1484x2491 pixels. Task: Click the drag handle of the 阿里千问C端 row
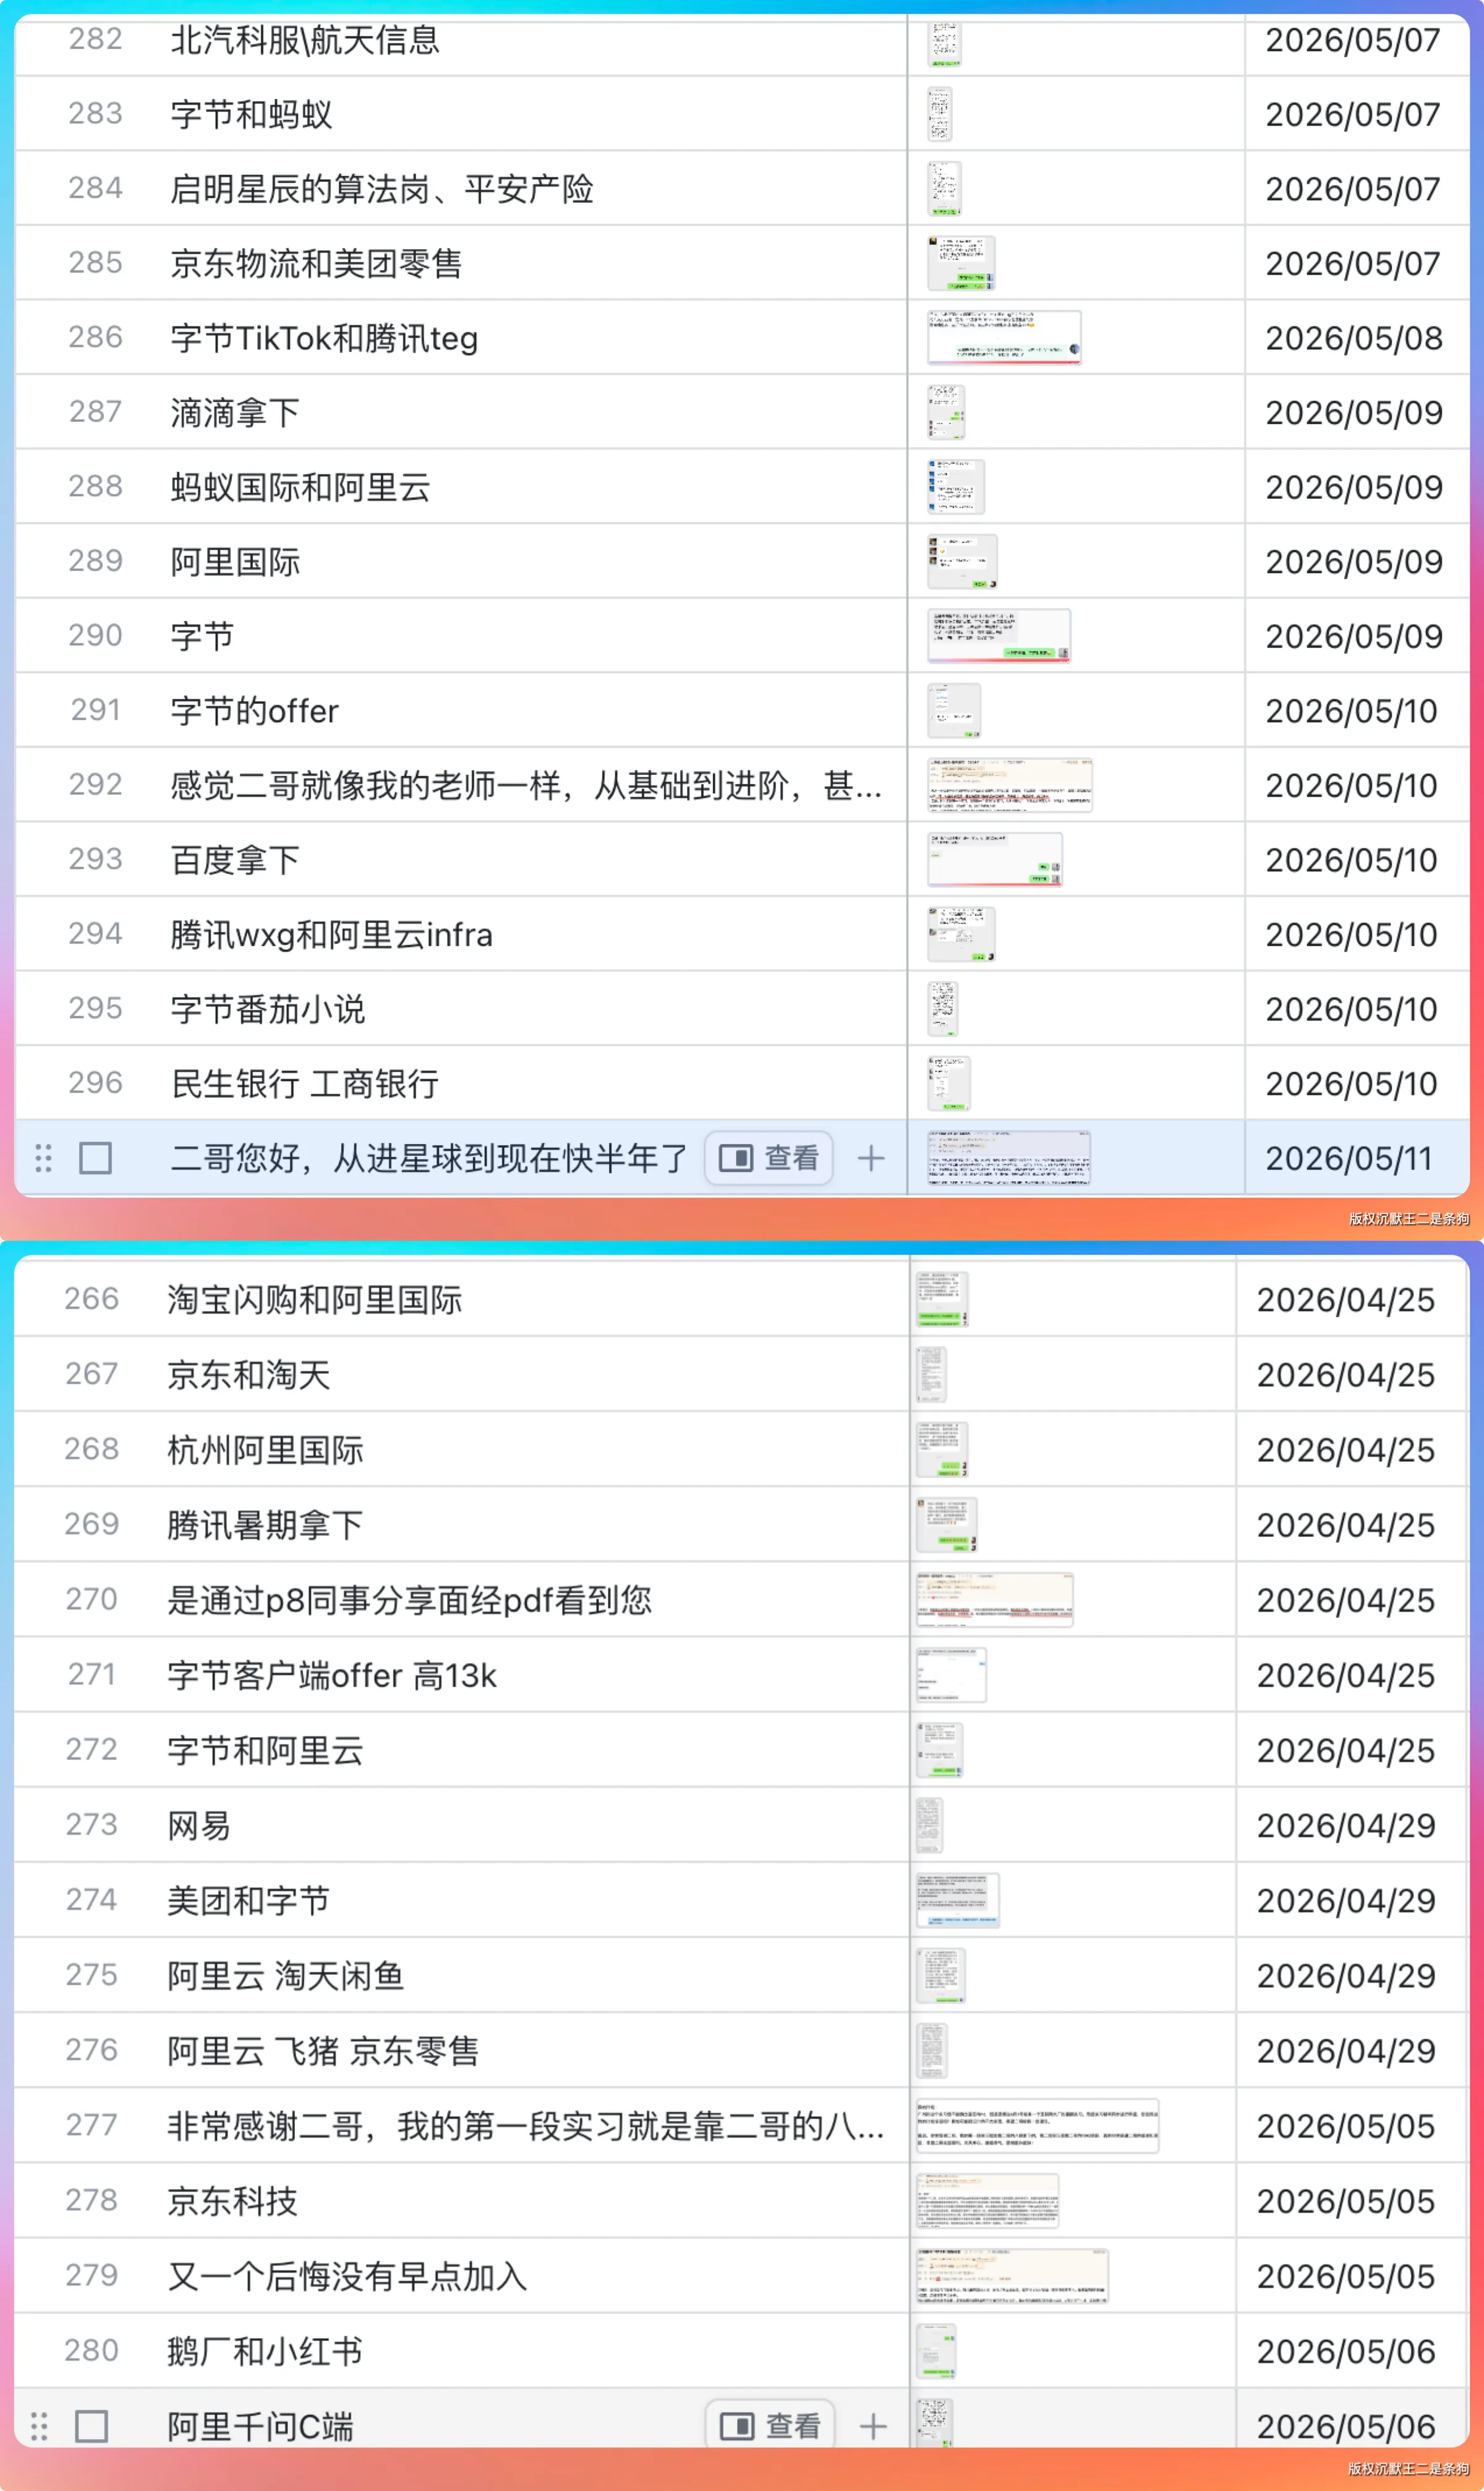click(x=39, y=2426)
